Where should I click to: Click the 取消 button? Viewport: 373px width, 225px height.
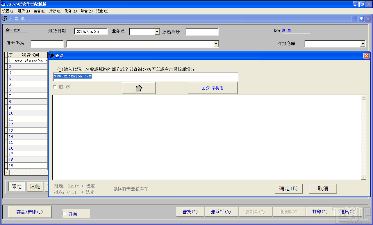(323, 189)
